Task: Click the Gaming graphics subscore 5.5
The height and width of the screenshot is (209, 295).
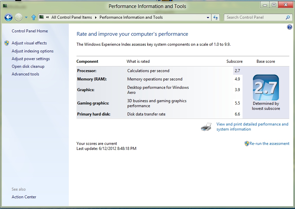Action: (238, 103)
